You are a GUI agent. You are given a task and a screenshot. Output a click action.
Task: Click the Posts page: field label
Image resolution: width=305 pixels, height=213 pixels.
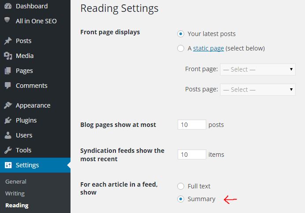click(201, 89)
